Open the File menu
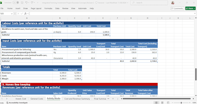The height and width of the screenshot is (104, 197). pos(2,8)
